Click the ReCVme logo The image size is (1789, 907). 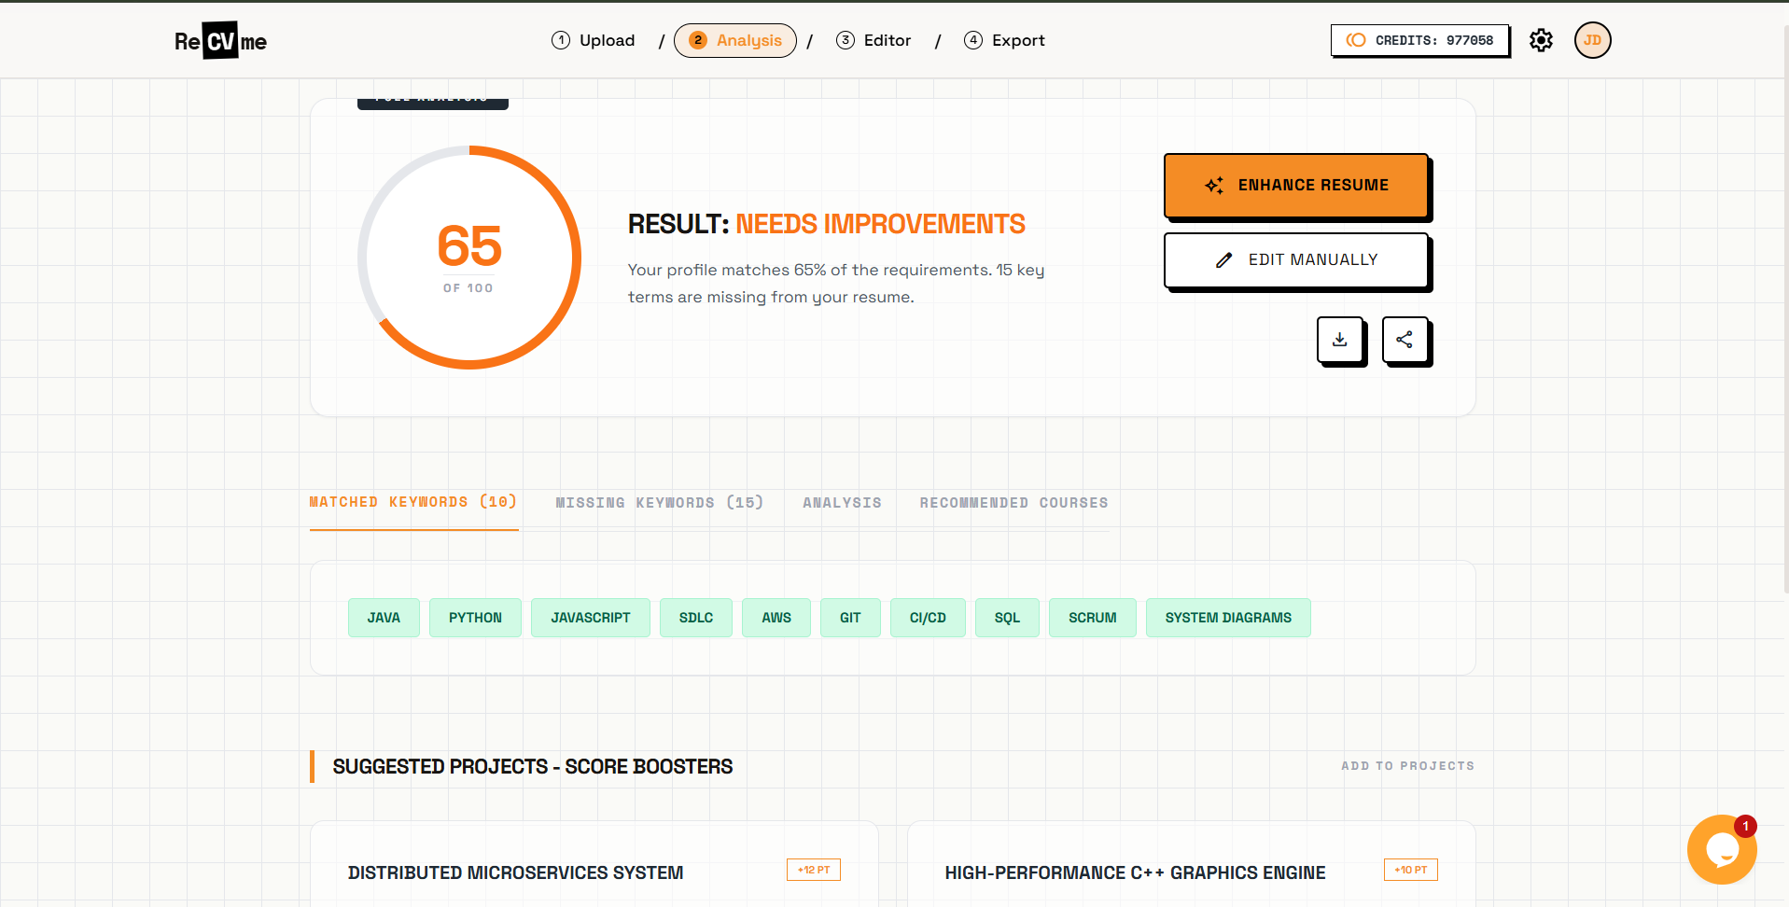(220, 40)
